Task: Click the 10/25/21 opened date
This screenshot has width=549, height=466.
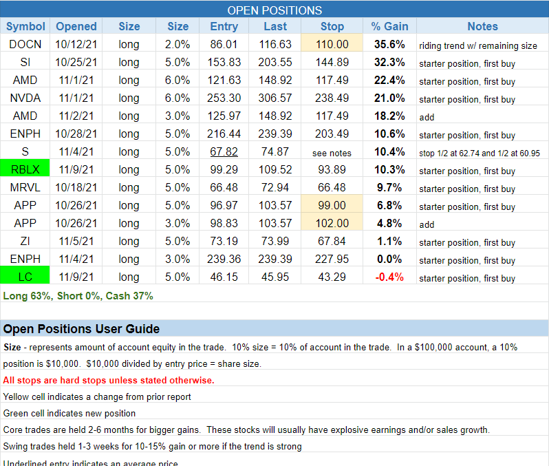Action: click(x=76, y=62)
